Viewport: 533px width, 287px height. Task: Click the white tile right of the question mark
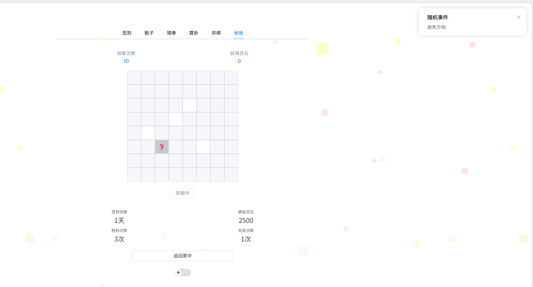[x=203, y=147]
